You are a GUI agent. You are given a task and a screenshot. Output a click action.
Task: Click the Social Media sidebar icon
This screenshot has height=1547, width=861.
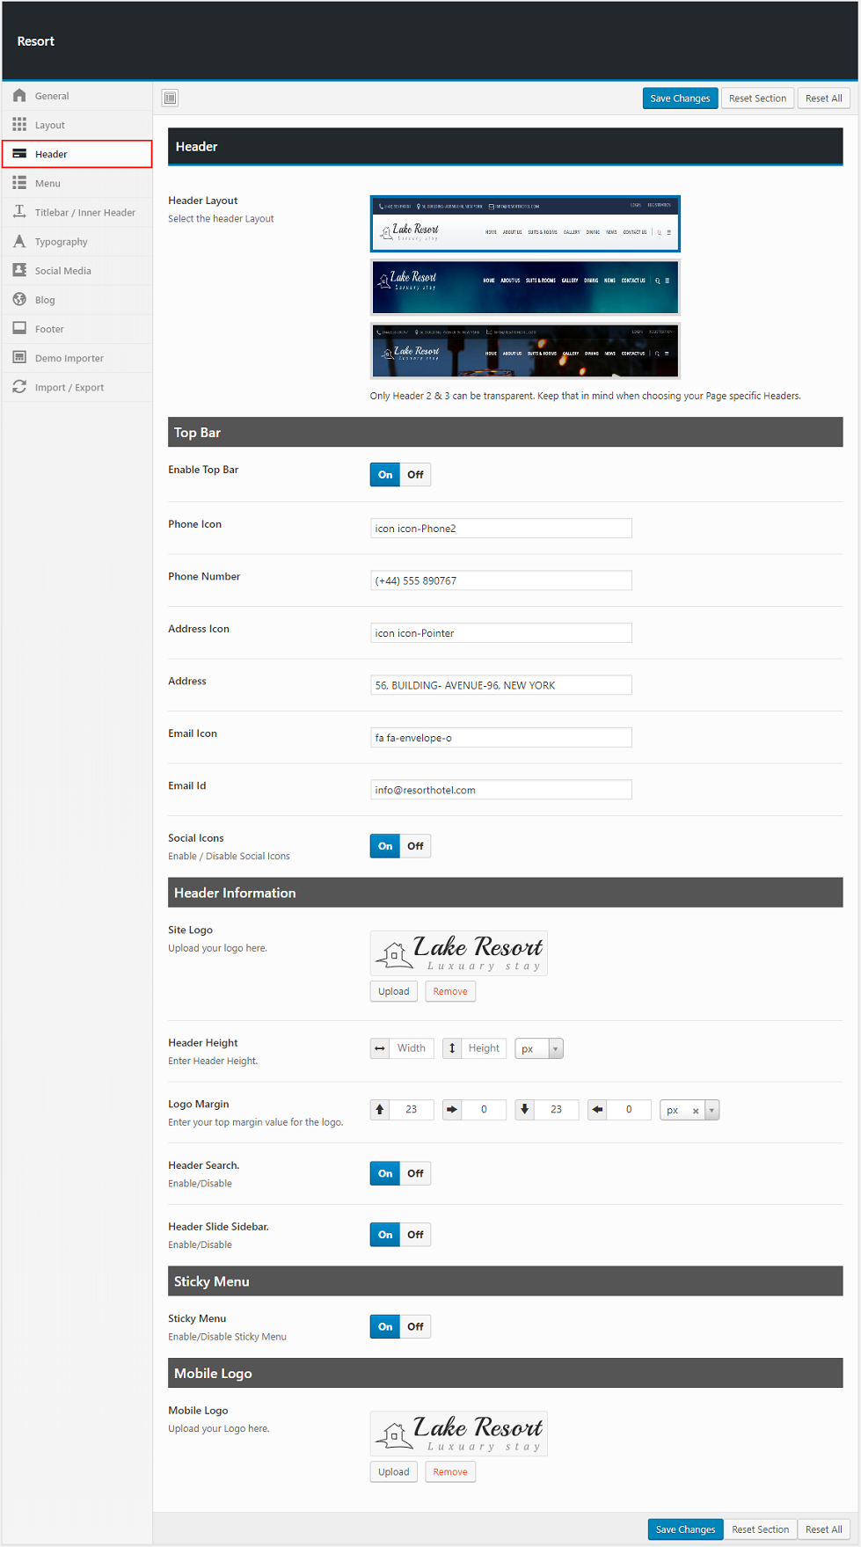pyautogui.click(x=19, y=270)
